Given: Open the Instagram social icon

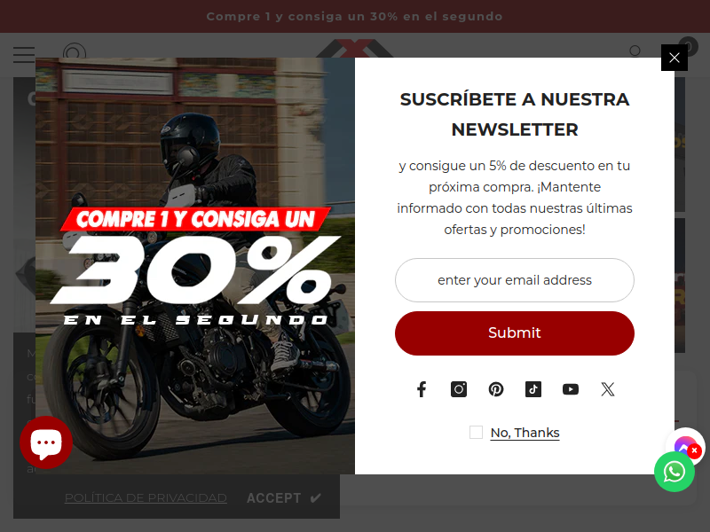Looking at the screenshot, I should coord(459,389).
